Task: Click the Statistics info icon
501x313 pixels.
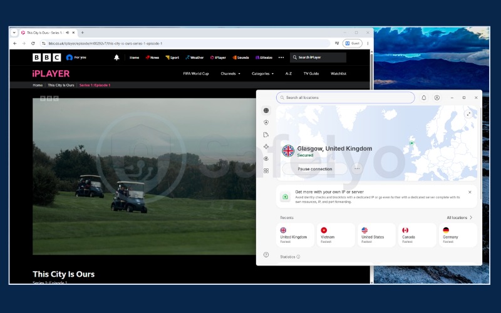Action: click(298, 257)
